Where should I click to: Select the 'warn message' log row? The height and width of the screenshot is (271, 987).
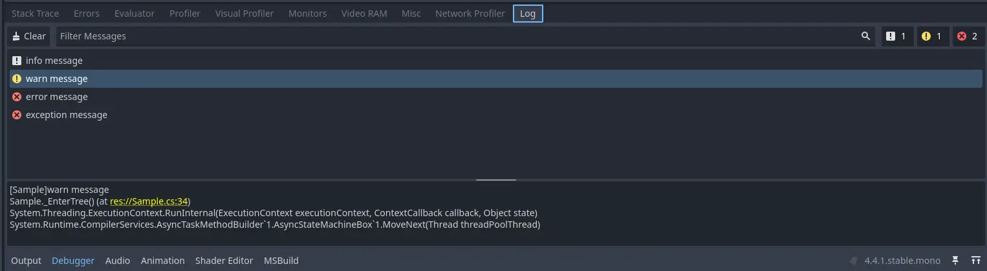496,79
